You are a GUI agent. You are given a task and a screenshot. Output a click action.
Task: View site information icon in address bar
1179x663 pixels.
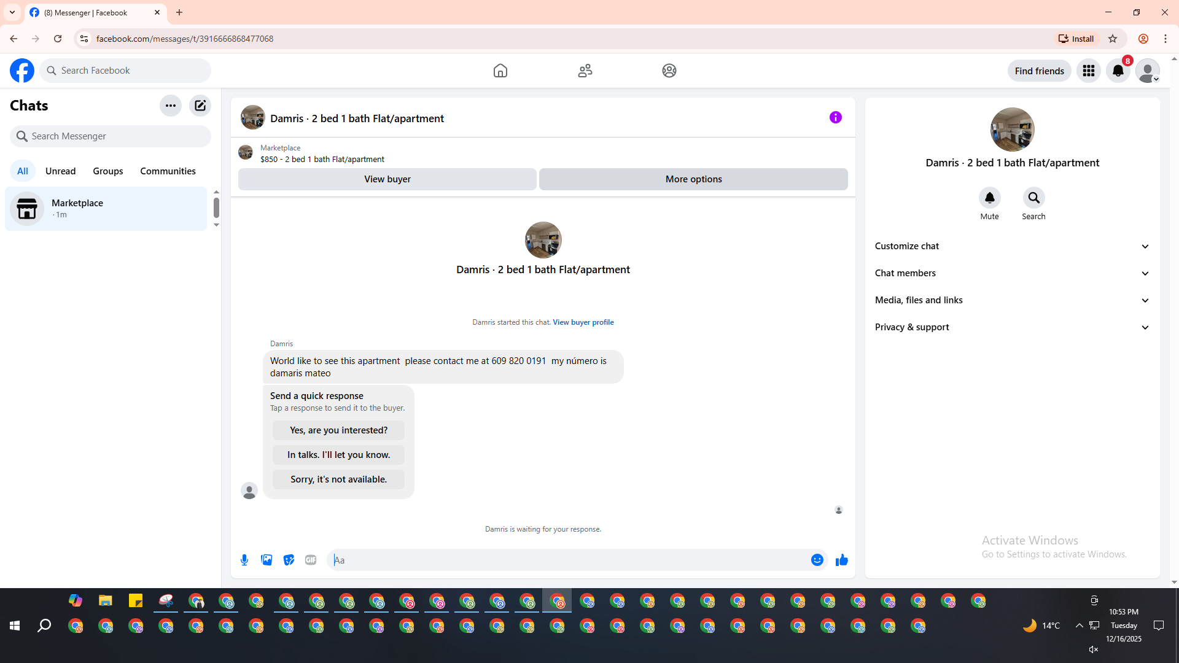[84, 39]
